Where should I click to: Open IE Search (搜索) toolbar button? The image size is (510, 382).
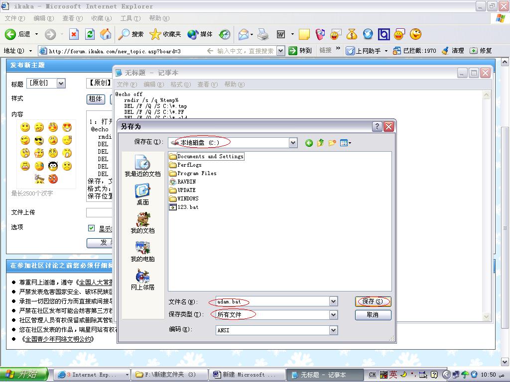click(x=130, y=34)
